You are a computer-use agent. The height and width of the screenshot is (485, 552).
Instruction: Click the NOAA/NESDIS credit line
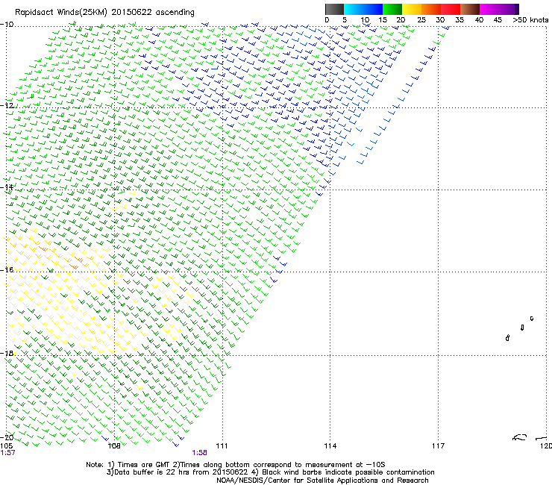(322, 481)
